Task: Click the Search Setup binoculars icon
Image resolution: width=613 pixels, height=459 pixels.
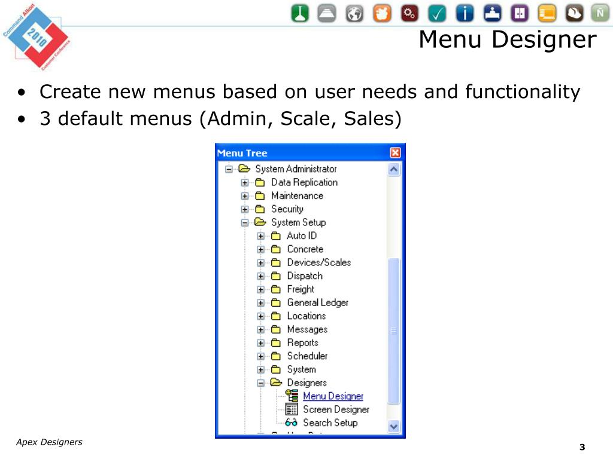Action: [x=292, y=423]
